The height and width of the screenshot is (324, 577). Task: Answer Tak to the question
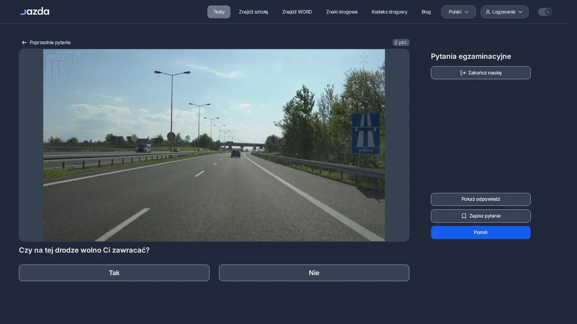(x=114, y=273)
